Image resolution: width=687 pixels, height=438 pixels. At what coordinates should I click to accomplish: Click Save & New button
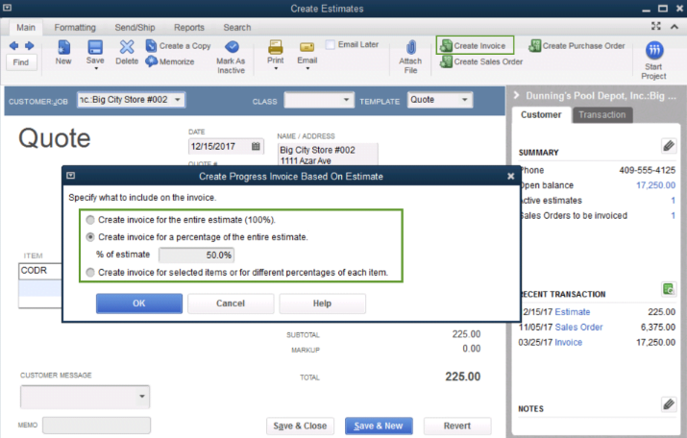[379, 426]
